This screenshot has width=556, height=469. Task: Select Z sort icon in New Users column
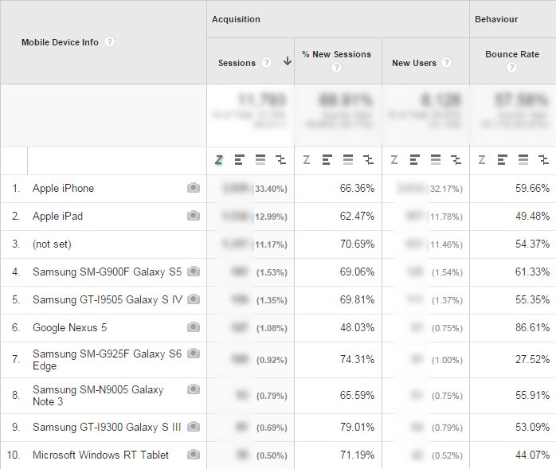tap(394, 160)
